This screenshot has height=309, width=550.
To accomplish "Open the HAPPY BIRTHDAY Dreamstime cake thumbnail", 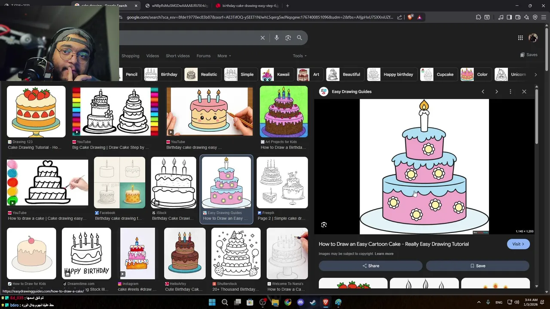I will [86, 253].
